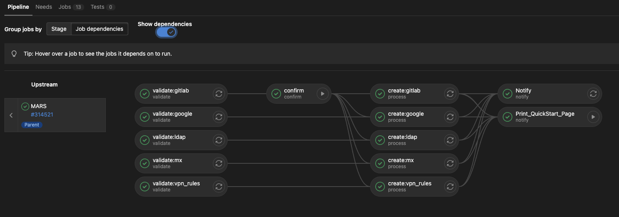Viewport: 619px width, 217px height.
Task: Click the MARS pipeline status icon
Action: tap(25, 106)
